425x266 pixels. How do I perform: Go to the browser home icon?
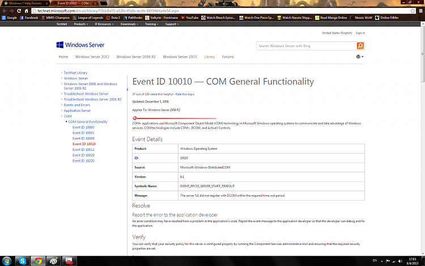(x=26, y=11)
